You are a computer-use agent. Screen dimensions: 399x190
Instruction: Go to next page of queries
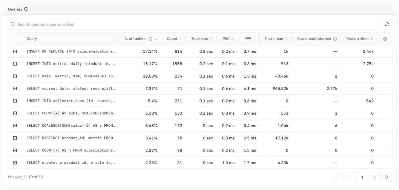click(375, 177)
